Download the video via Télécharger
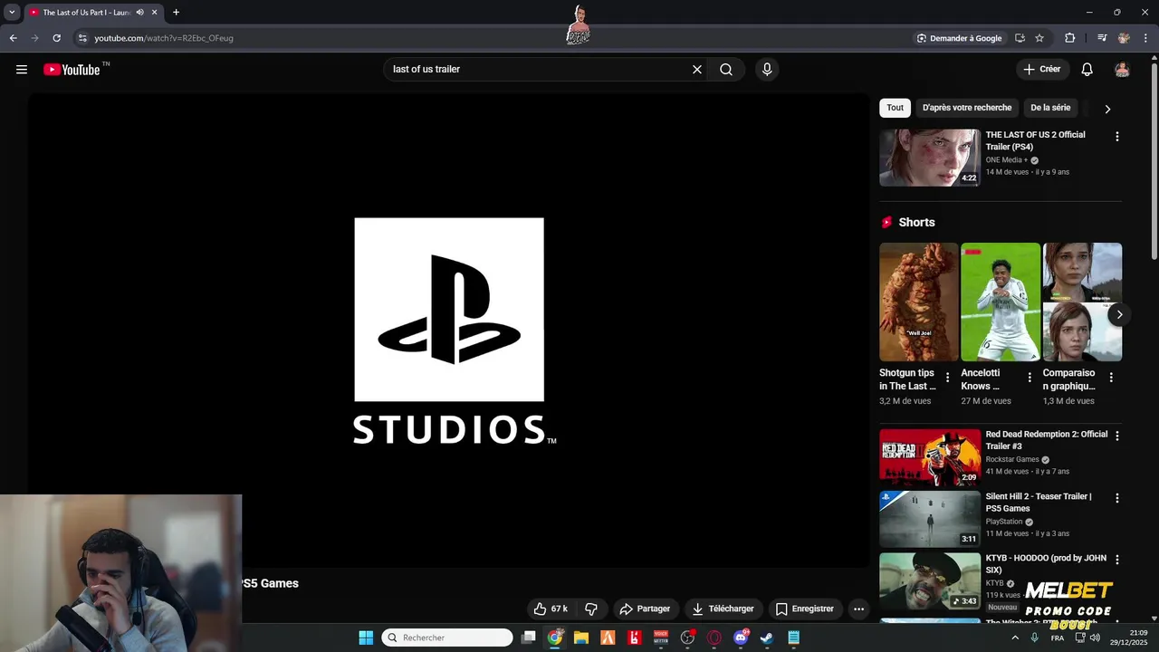Image resolution: width=1159 pixels, height=652 pixels. pyautogui.click(x=723, y=609)
